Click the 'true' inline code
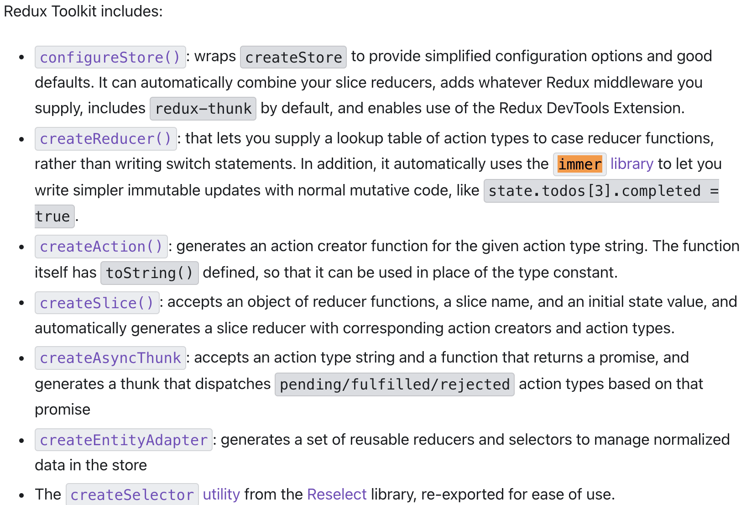Viewport: 741px width, 505px height. click(53, 216)
